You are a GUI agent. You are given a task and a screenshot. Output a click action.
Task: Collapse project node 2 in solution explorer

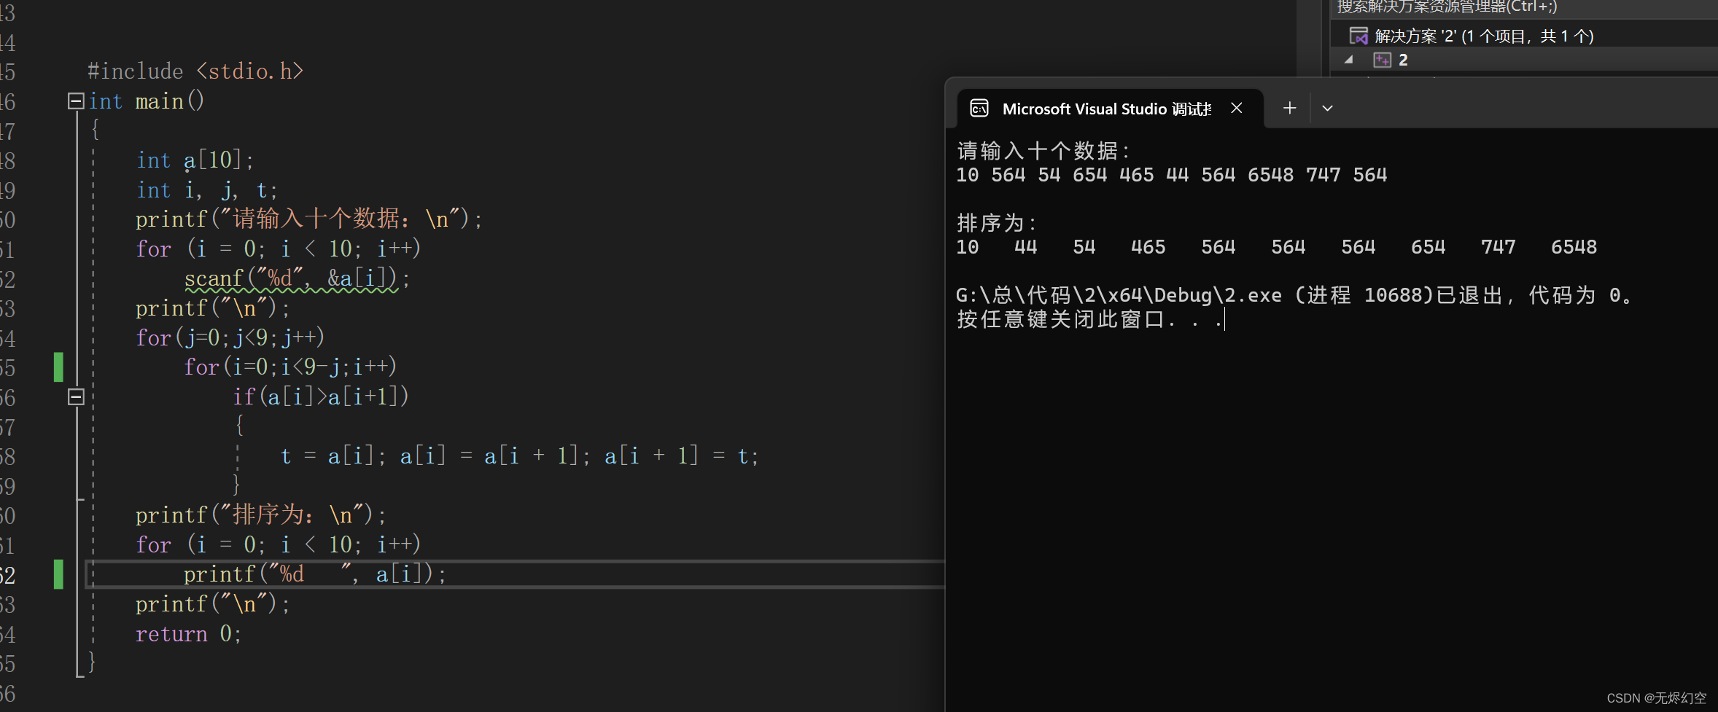pos(1349,60)
